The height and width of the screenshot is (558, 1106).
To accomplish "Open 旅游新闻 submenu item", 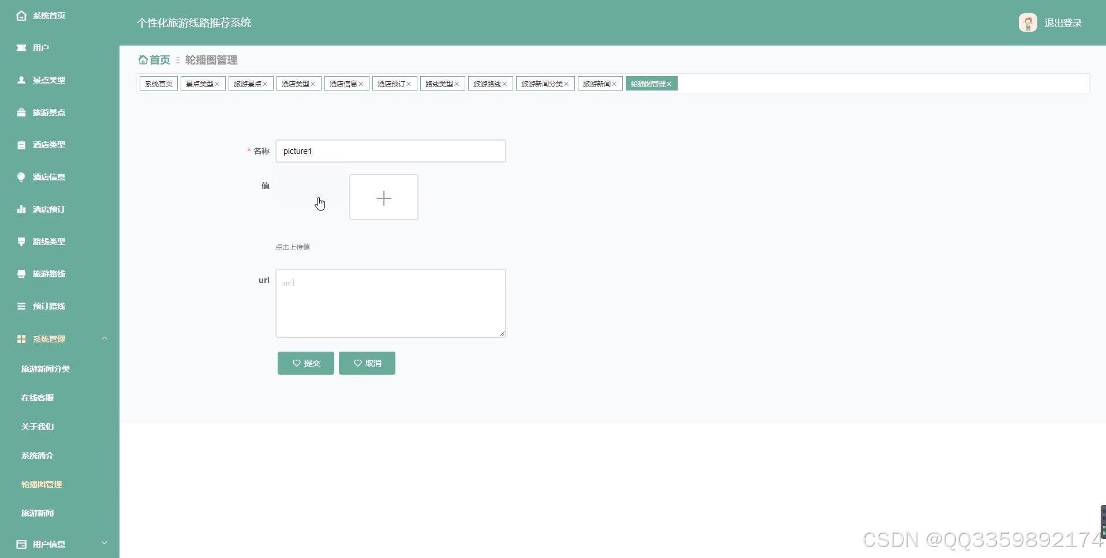I will [38, 513].
